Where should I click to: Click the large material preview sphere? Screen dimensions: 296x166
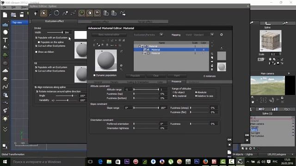[106, 60]
